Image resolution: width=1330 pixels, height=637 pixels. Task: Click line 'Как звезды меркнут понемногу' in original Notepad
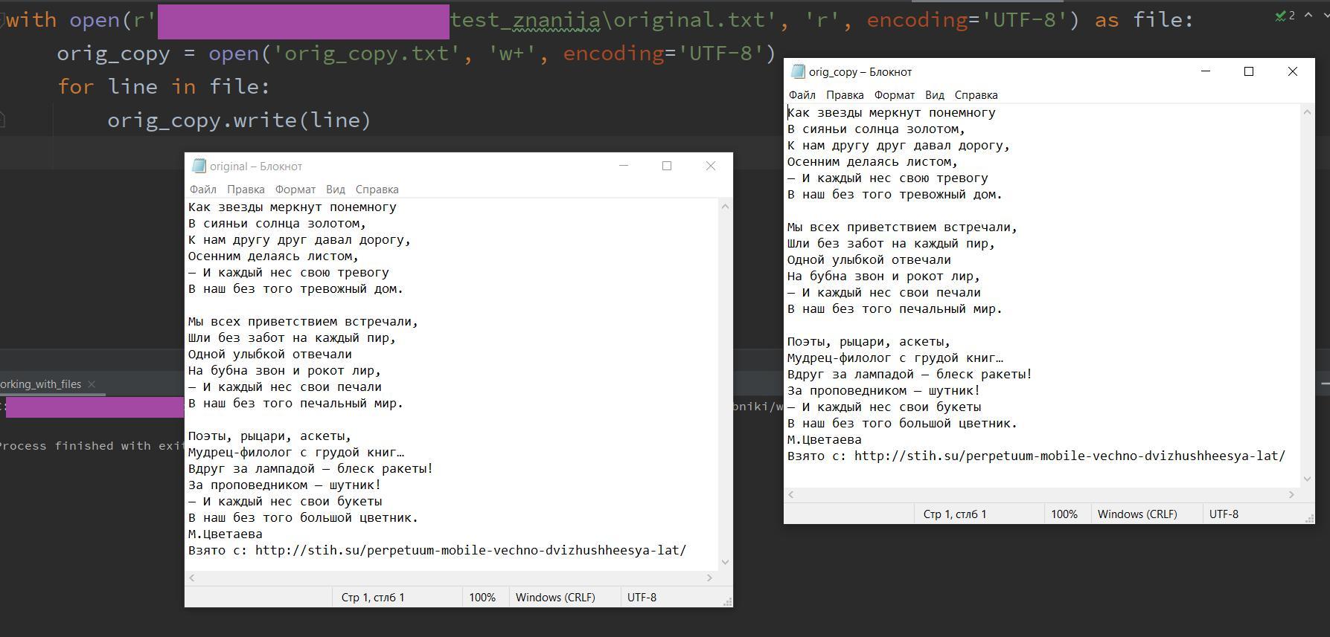292,207
